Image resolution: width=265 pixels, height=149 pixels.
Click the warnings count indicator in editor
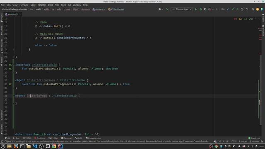(x=240, y=19)
